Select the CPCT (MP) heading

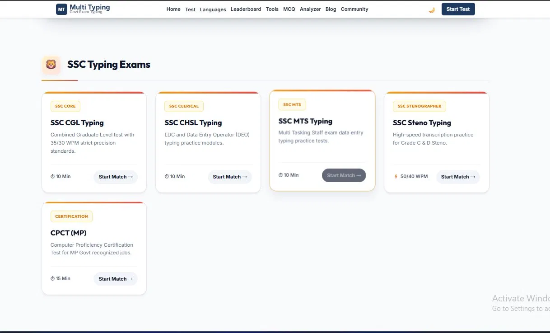coord(69,233)
